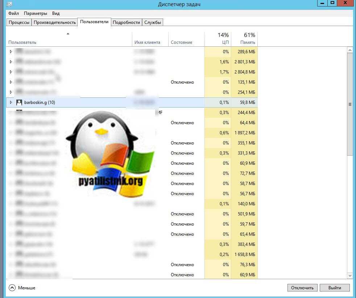Click Отключено in the 501,9 МБ row

(182, 214)
